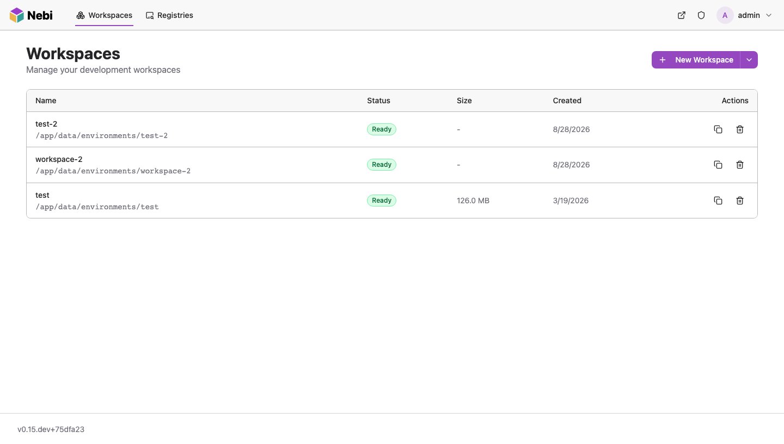
Task: Click the admin user avatar
Action: pyautogui.click(x=725, y=15)
